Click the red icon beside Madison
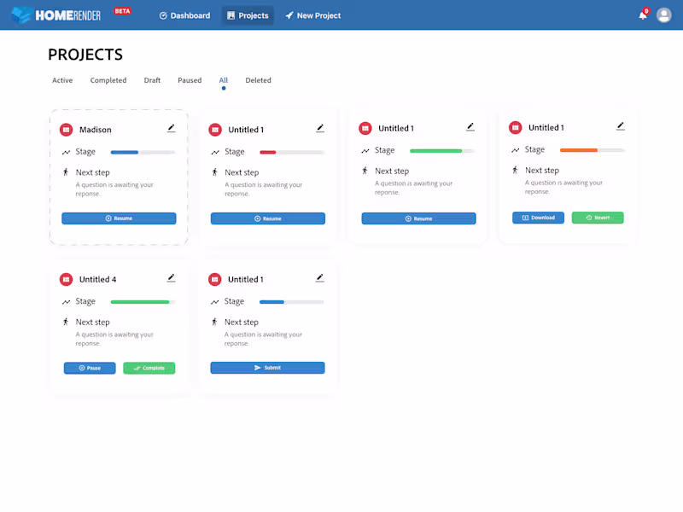 coord(67,130)
